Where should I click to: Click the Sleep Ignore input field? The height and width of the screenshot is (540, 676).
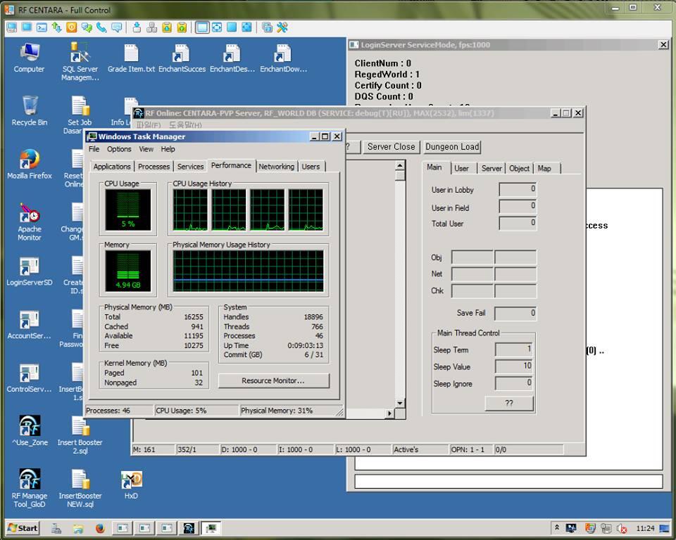click(514, 382)
